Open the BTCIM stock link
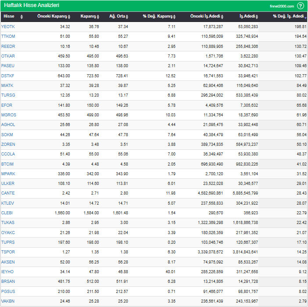 [8, 164]
